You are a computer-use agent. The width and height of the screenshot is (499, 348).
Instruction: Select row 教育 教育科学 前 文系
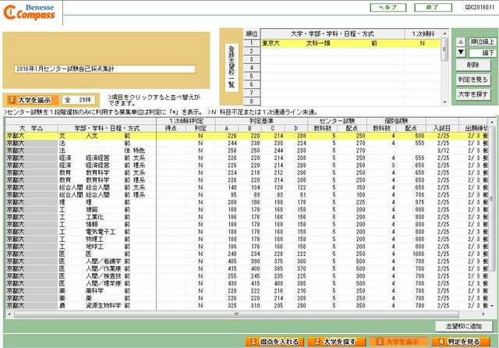(246, 172)
